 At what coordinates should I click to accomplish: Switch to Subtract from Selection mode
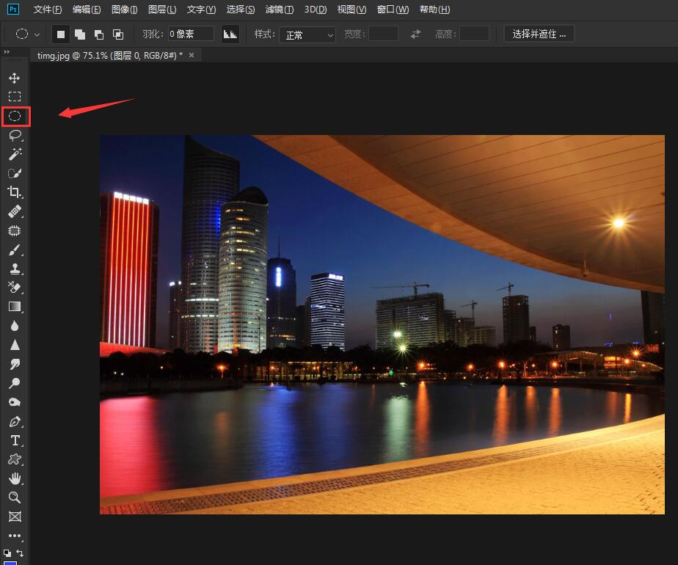(x=99, y=34)
